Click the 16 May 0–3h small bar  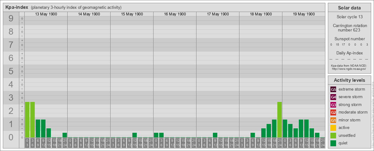tap(156, 135)
